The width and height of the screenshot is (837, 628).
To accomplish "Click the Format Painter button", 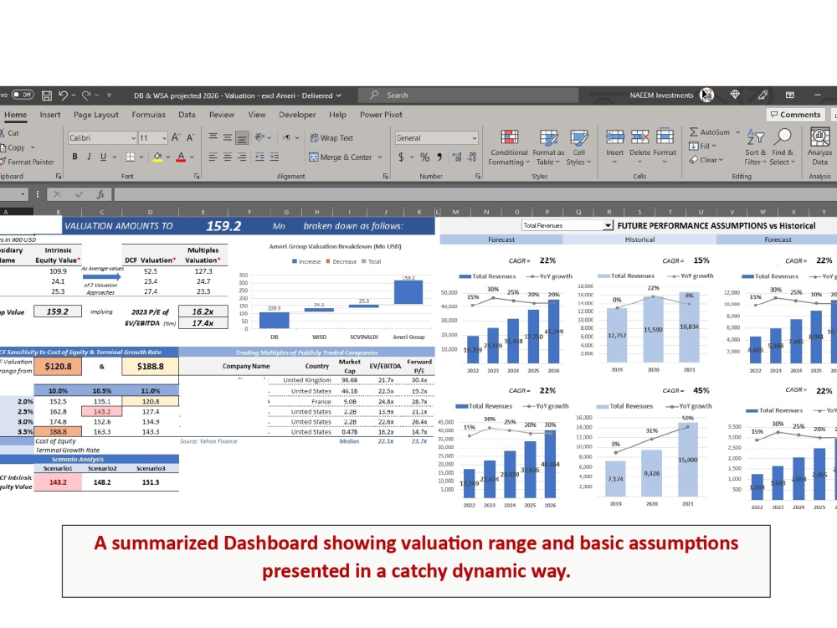I will click(x=27, y=162).
